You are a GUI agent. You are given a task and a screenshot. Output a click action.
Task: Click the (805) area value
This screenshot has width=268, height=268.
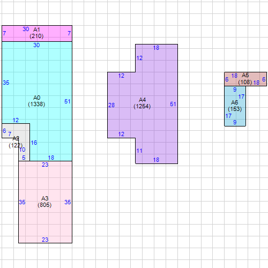(44, 205)
